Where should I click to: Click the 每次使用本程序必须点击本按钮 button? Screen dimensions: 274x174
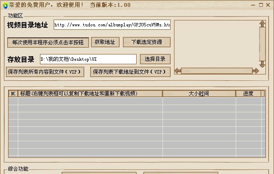(48, 43)
